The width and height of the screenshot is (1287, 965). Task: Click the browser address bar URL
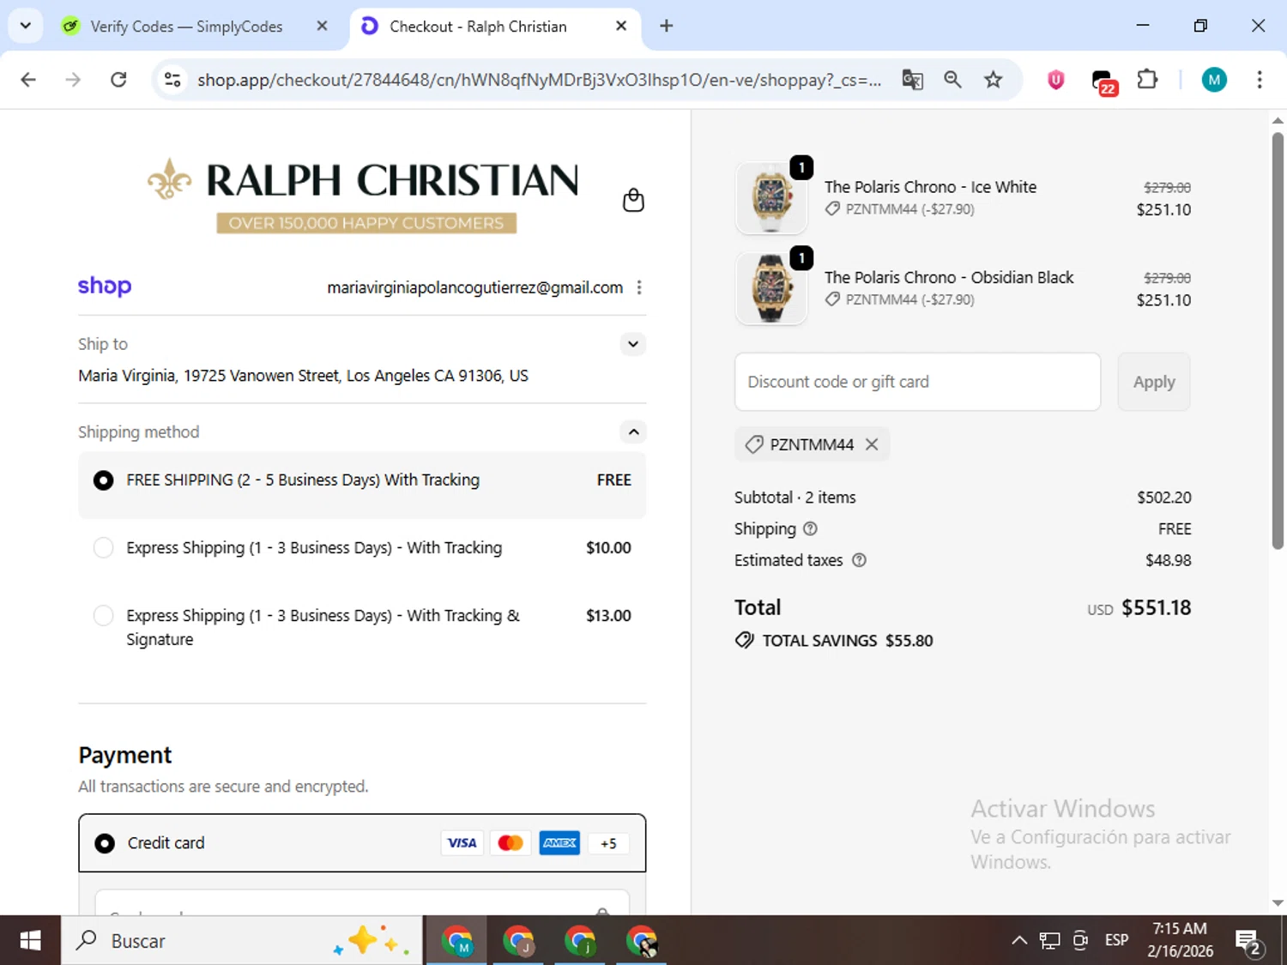click(x=539, y=80)
